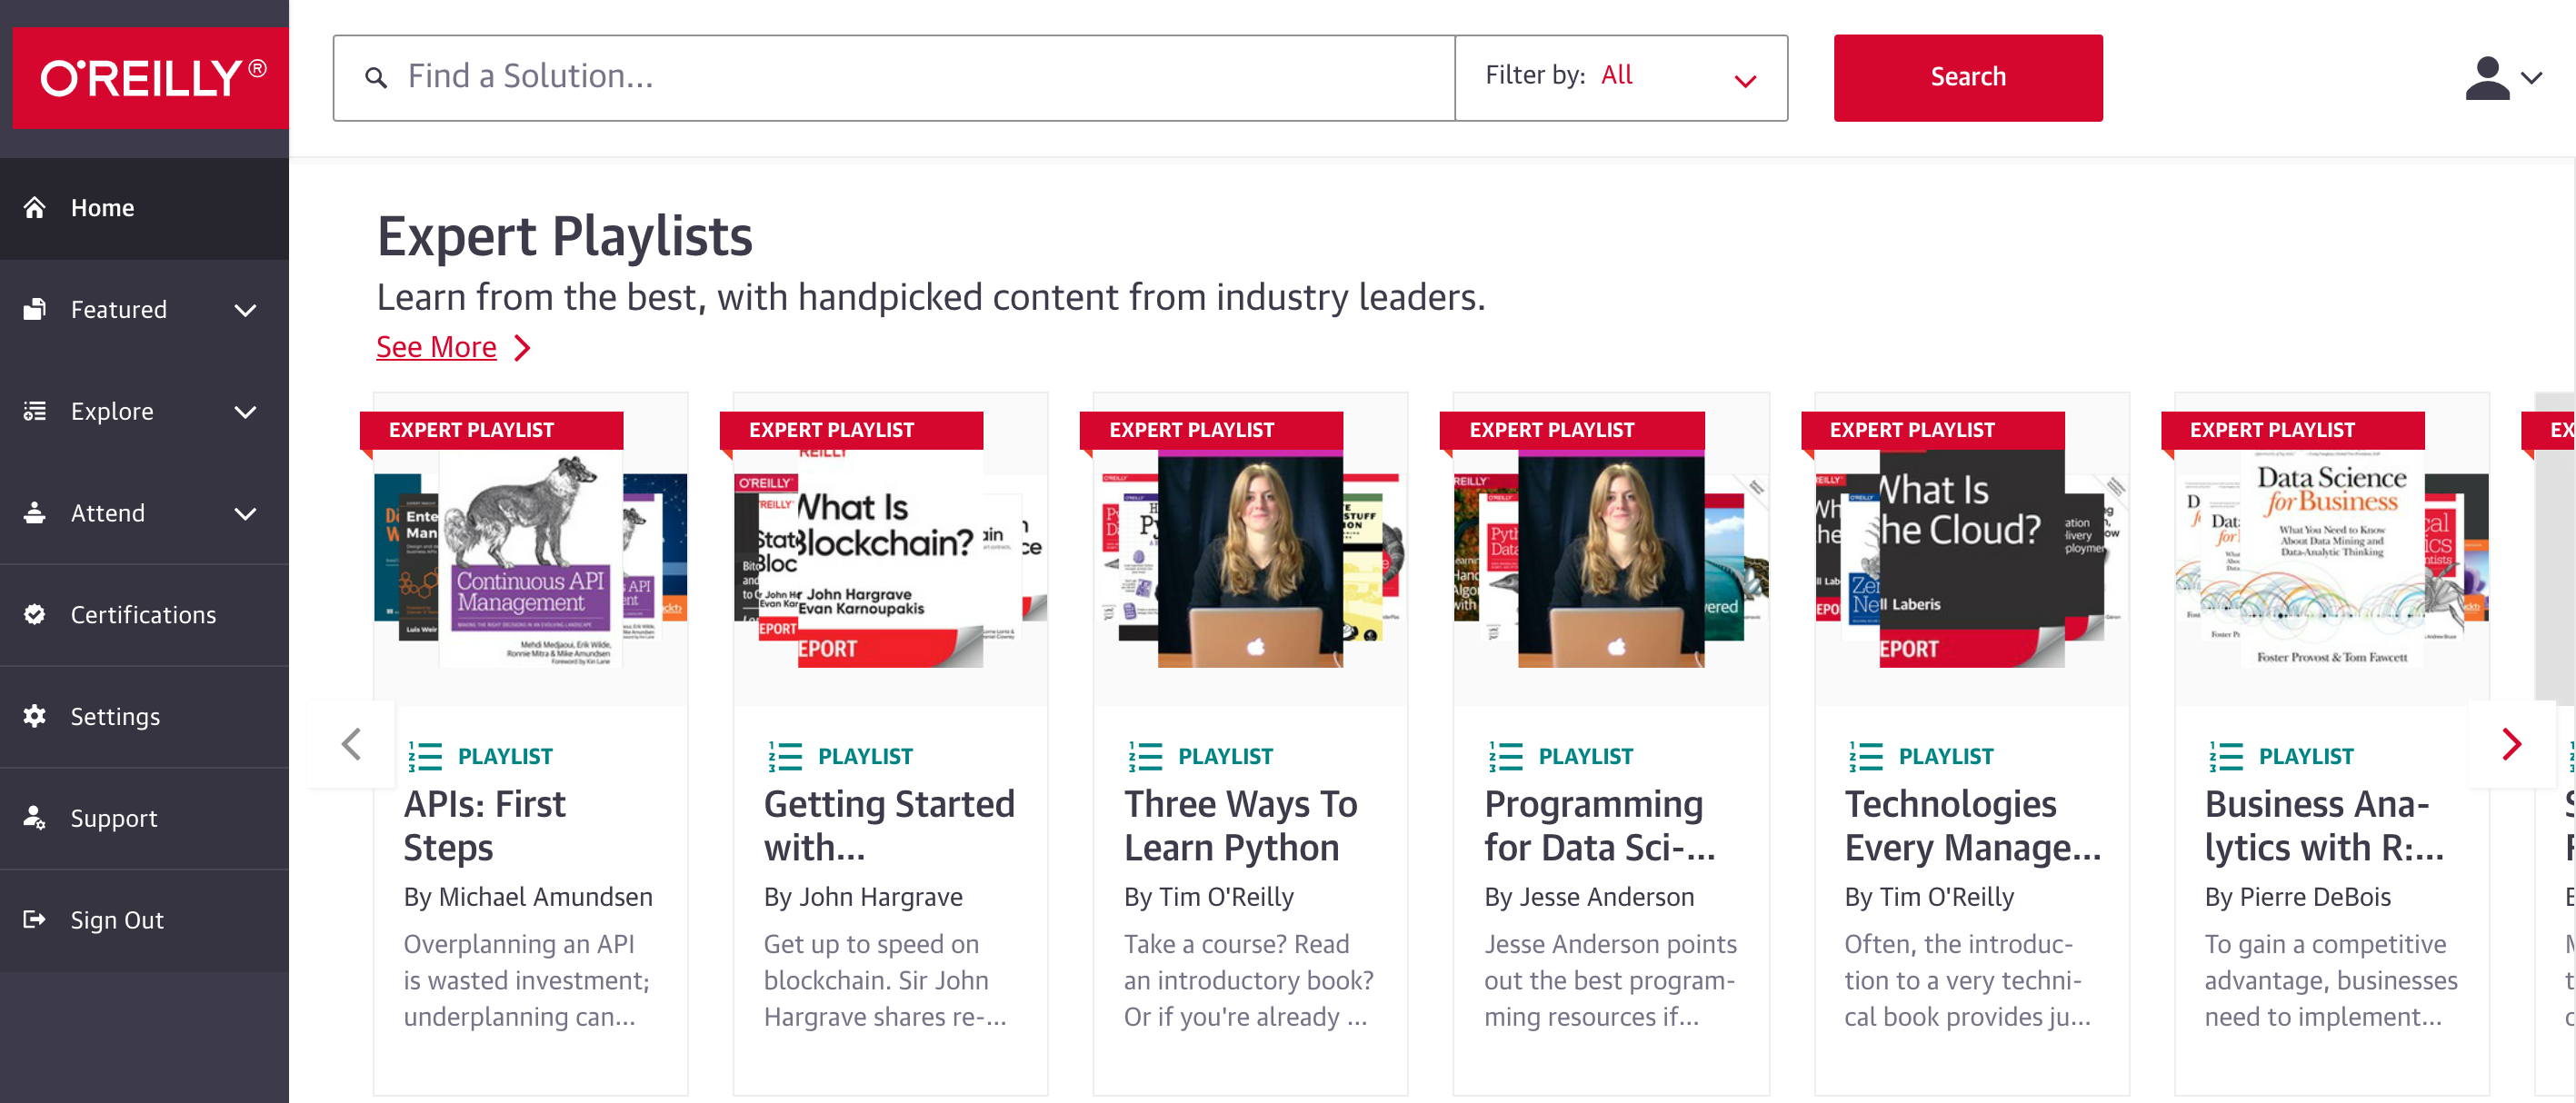Expand the Explore submenu chevron
Viewport: 2576px width, 1103px height.
(245, 412)
